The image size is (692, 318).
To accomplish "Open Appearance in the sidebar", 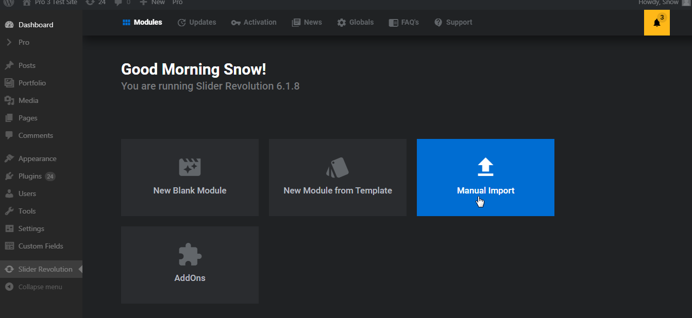I will (x=41, y=158).
